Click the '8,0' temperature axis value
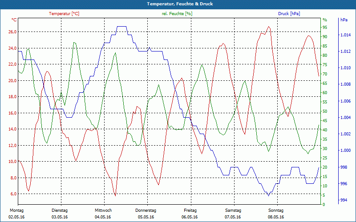356x222 pixels. click(13, 178)
